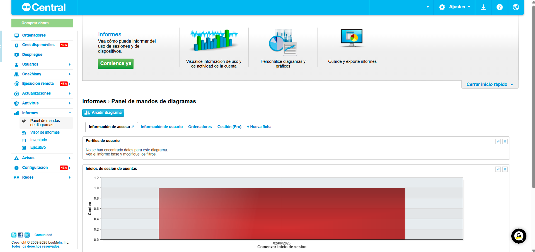Select Visor de informes in the sidebar
535x252 pixels.
click(45, 132)
